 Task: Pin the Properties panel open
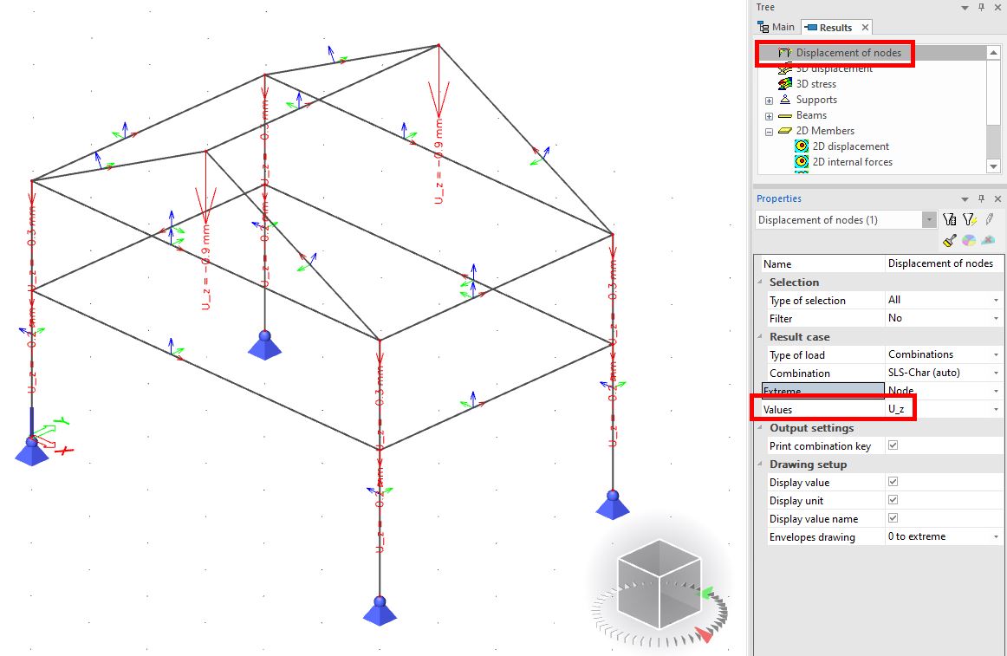[x=980, y=198]
